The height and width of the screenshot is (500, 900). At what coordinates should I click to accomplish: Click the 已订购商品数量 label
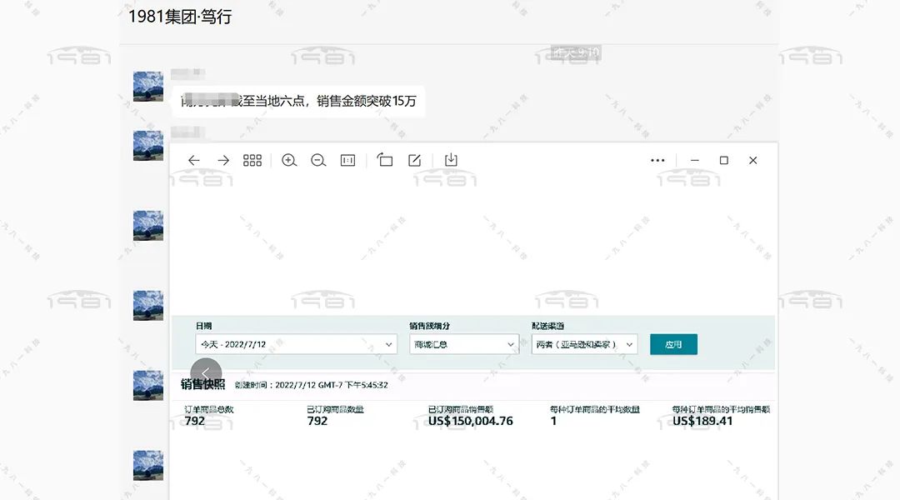(x=335, y=409)
